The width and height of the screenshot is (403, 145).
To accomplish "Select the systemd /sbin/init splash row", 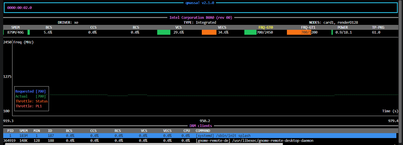I will click(200, 136).
